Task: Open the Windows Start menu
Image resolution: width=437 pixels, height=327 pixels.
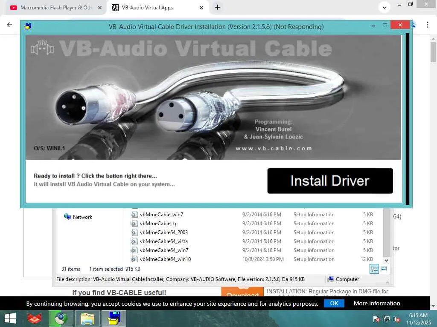Action: coord(10,318)
